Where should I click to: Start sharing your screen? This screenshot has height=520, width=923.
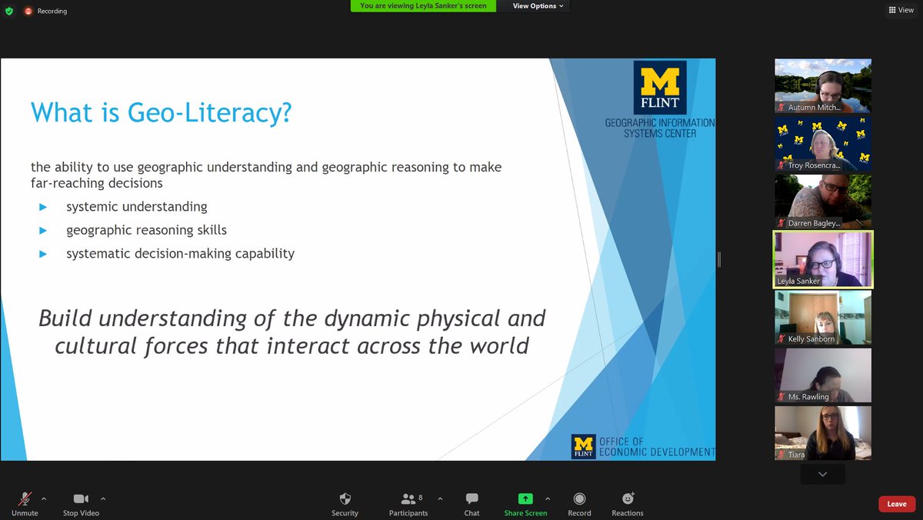(525, 503)
